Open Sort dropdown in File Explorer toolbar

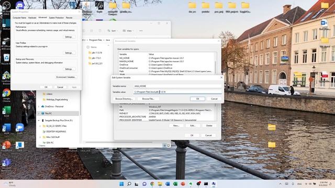[113, 31]
